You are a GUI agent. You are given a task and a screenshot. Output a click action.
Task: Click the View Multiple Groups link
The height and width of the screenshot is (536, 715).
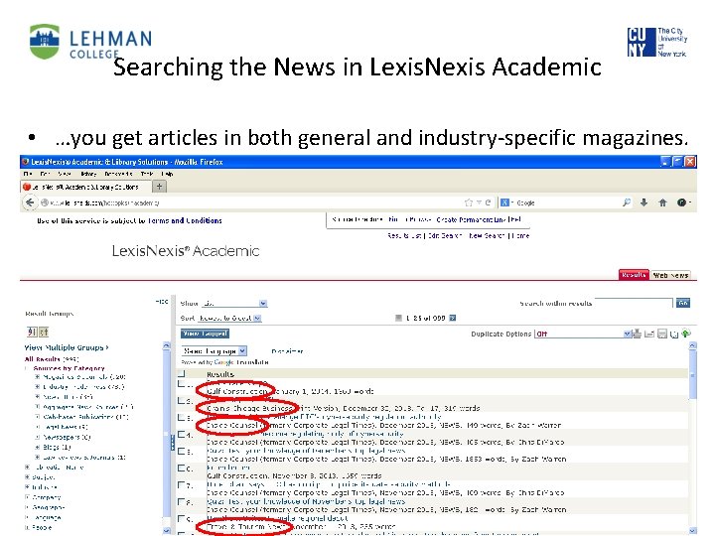(67, 347)
